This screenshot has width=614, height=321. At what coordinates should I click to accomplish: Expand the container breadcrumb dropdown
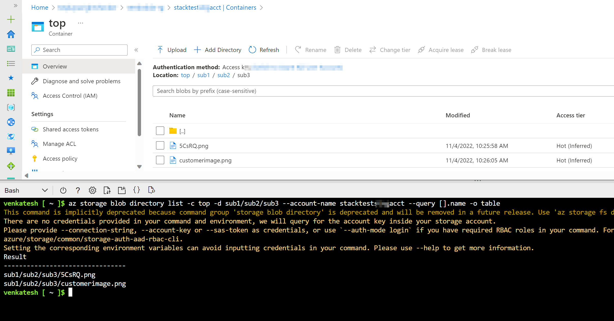[x=263, y=7]
